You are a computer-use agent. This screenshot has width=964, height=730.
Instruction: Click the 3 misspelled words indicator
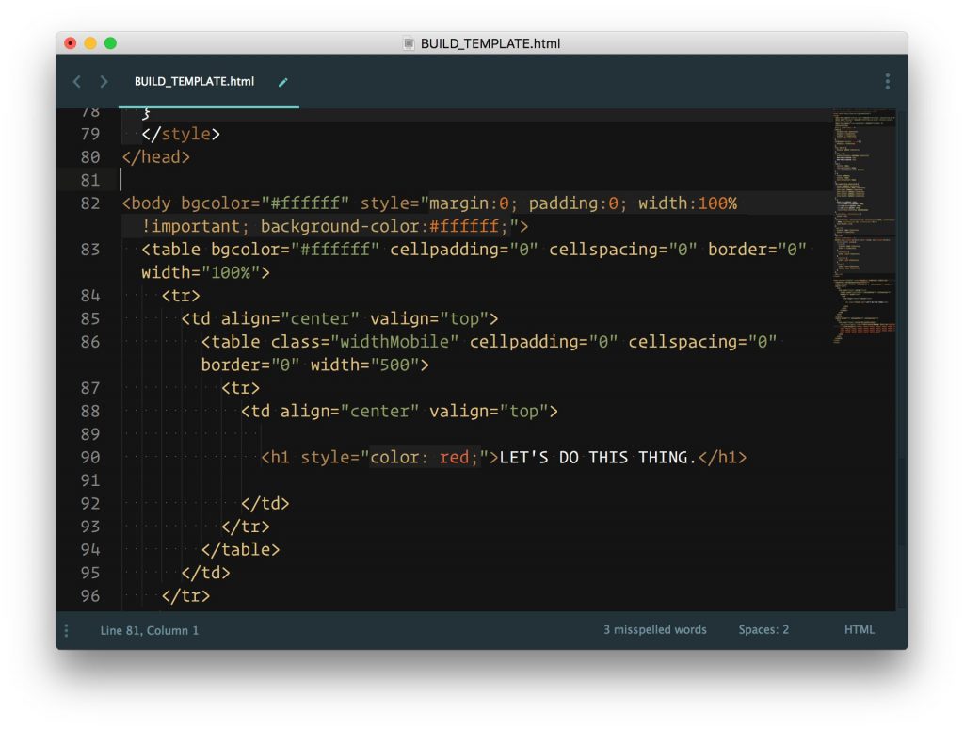point(655,630)
